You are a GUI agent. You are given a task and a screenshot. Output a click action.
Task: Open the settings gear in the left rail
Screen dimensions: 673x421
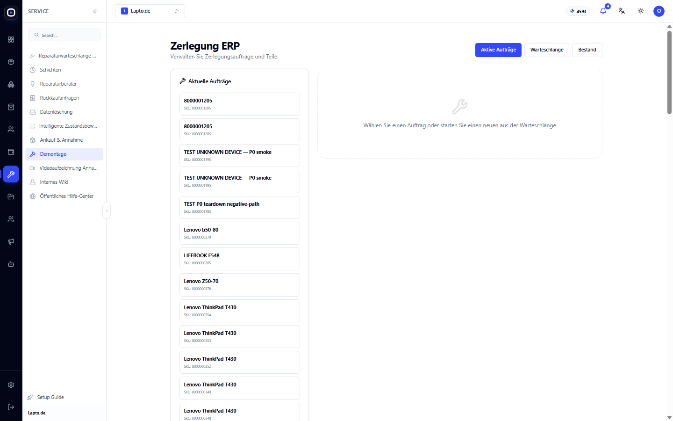(11, 385)
